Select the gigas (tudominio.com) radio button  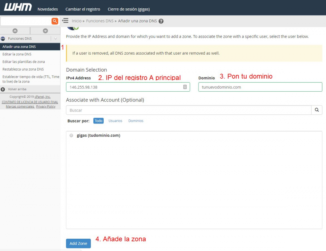tap(71, 135)
